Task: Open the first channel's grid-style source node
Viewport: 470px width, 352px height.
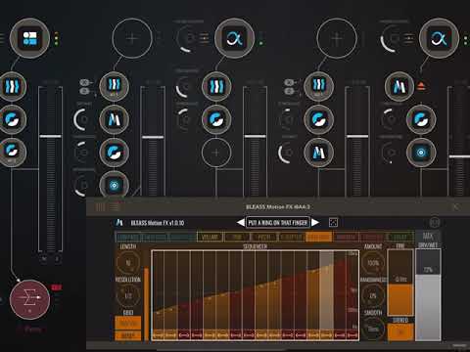Action: coord(29,38)
